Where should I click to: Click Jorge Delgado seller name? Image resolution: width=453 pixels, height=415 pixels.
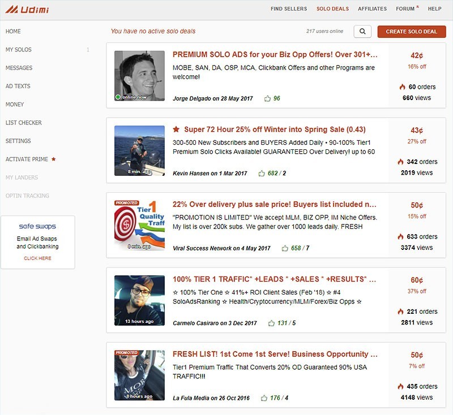click(192, 98)
